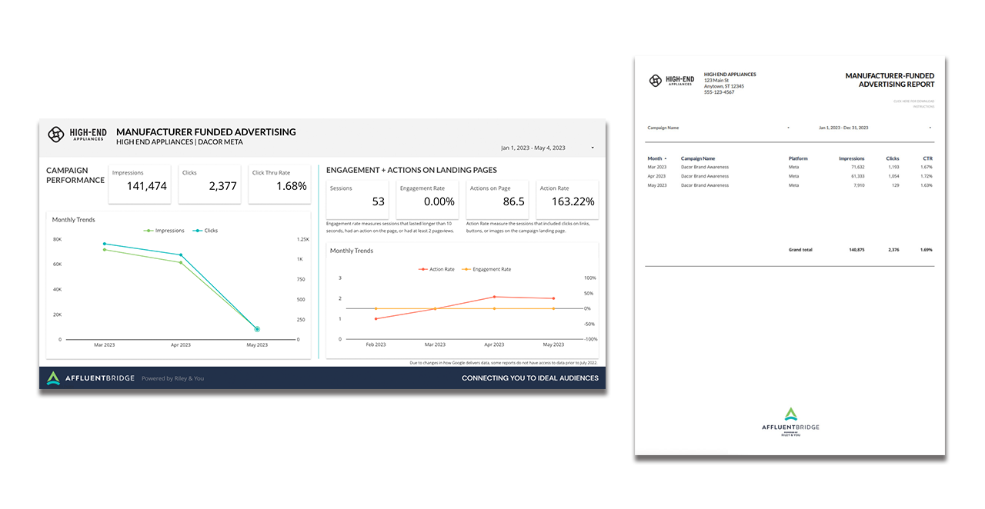The image size is (985, 509).
Task: Sort the table by Impressions column header
Action: tap(851, 158)
